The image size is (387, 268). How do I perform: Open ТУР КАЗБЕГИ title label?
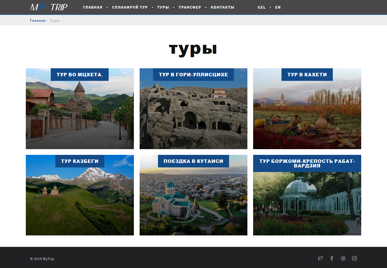(80, 161)
